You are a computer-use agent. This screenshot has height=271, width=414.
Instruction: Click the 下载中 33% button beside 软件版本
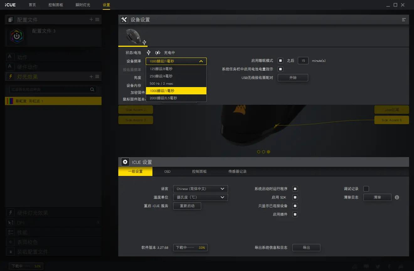190,248
